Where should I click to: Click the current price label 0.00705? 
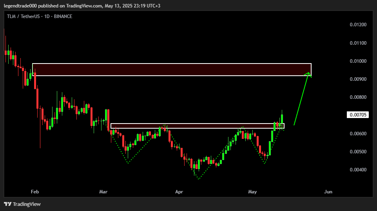[358, 115]
